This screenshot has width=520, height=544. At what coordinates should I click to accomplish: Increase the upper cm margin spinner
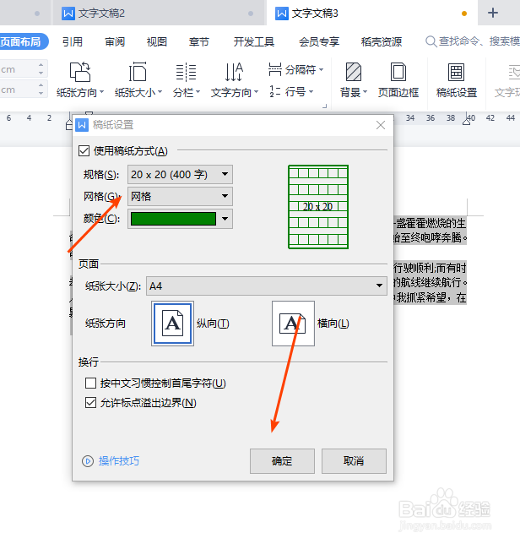[x=41, y=65]
